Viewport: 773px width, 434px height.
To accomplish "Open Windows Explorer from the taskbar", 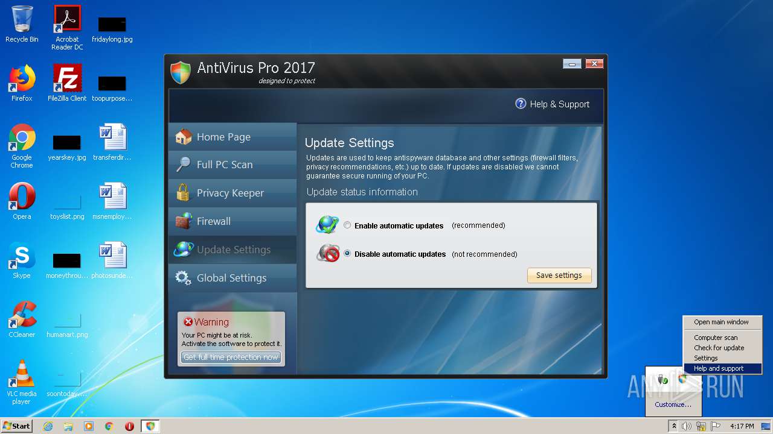I will point(68,426).
